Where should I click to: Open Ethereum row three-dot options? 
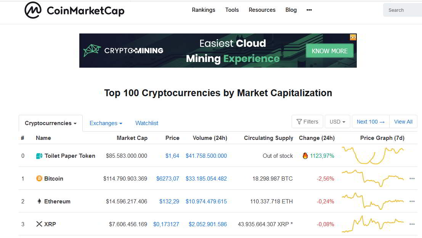pyautogui.click(x=412, y=201)
